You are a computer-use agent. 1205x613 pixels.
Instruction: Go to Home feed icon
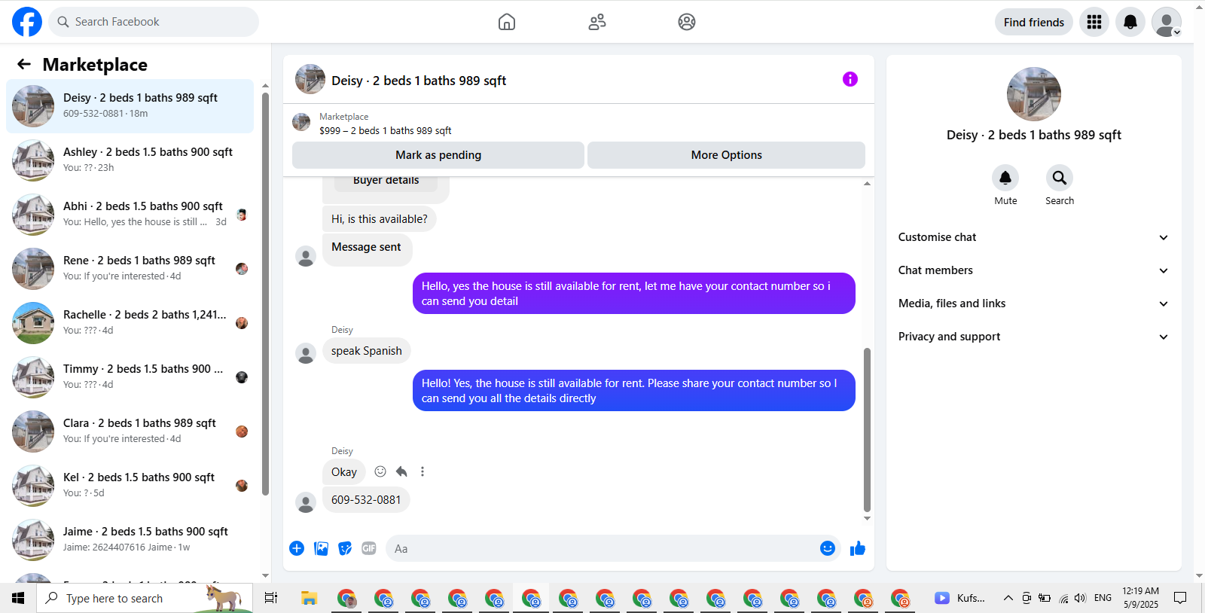[x=507, y=22]
